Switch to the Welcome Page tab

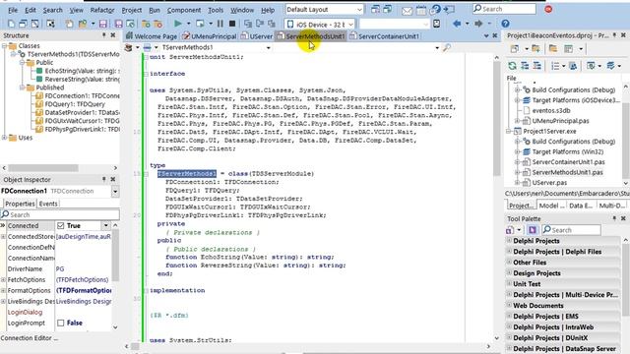tap(152, 36)
